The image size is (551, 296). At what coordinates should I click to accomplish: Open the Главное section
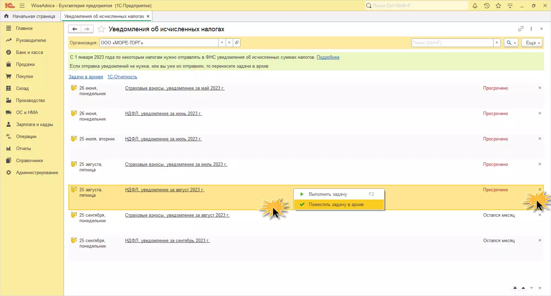(24, 29)
